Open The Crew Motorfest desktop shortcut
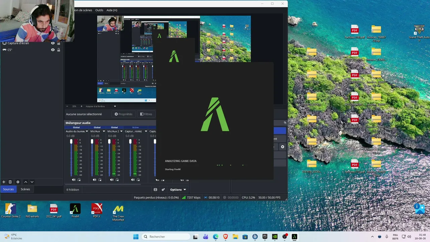430x242 pixels. [x=118, y=213]
